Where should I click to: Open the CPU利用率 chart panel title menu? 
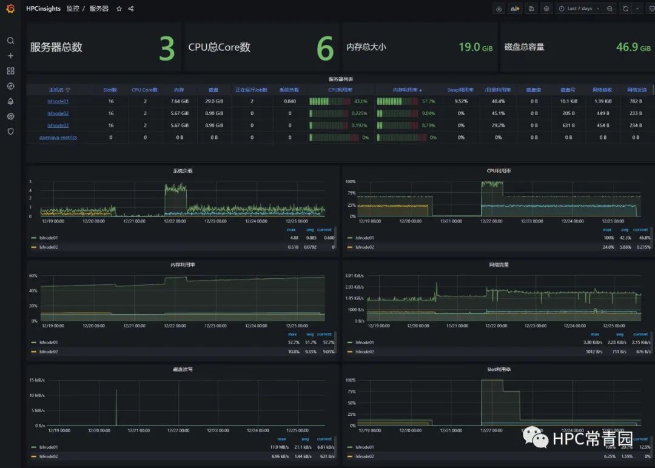499,171
